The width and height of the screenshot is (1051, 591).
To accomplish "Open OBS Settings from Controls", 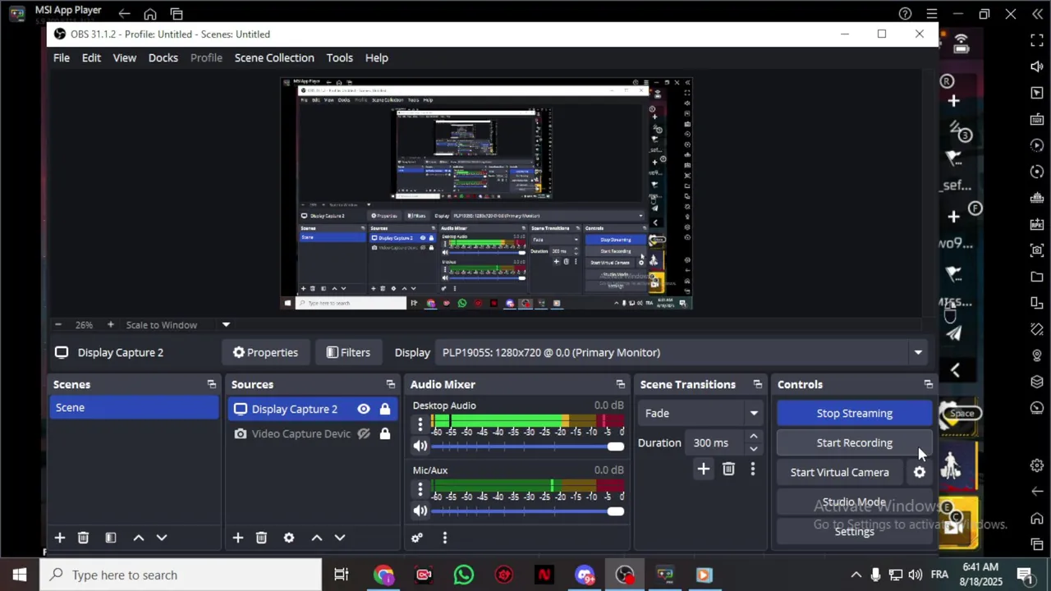I will tap(854, 531).
